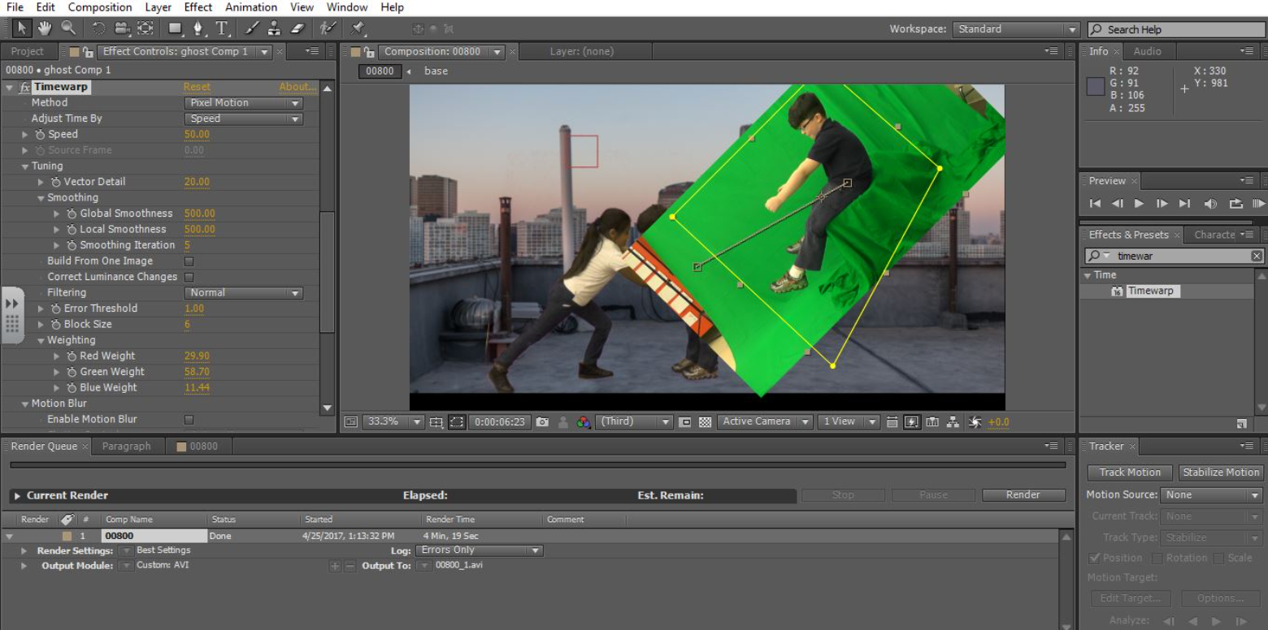
Task: Select the Hand tool
Action: click(x=46, y=28)
